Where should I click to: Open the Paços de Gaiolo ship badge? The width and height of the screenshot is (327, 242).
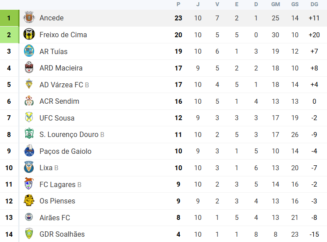[x=29, y=151]
